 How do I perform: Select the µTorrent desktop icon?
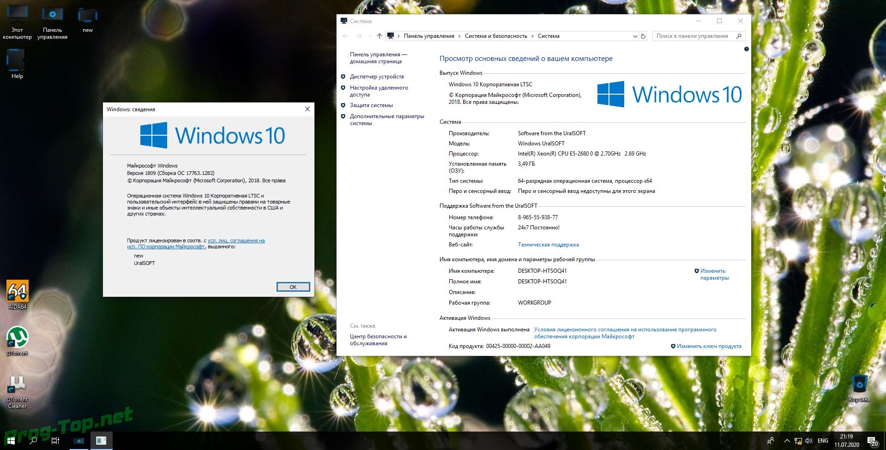[x=18, y=341]
